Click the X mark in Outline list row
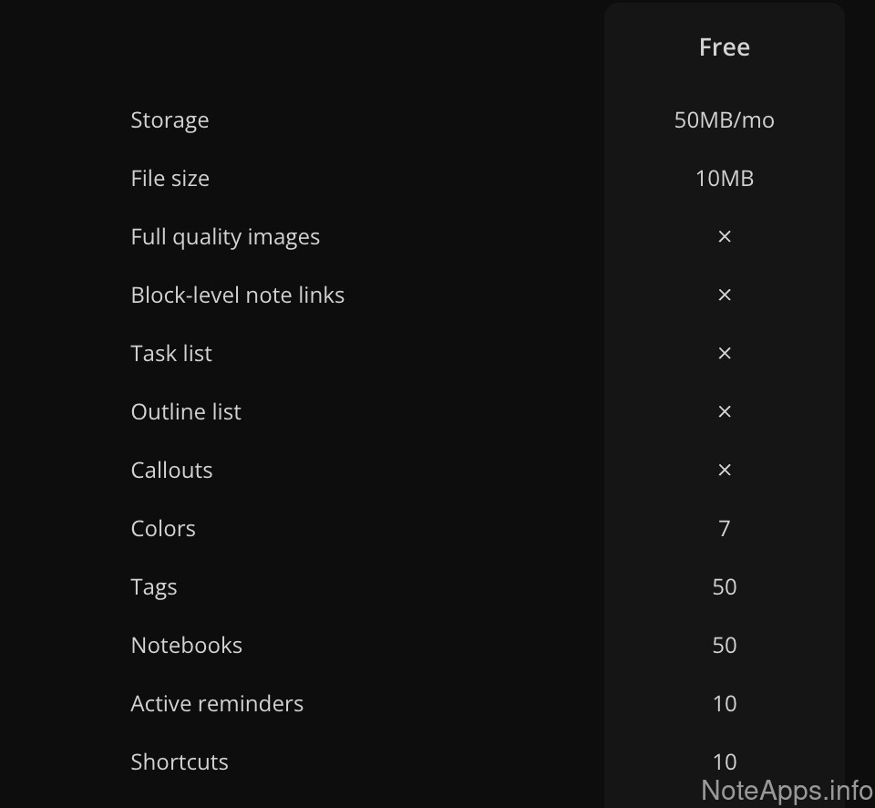Screen dimensions: 875x808 [725, 412]
